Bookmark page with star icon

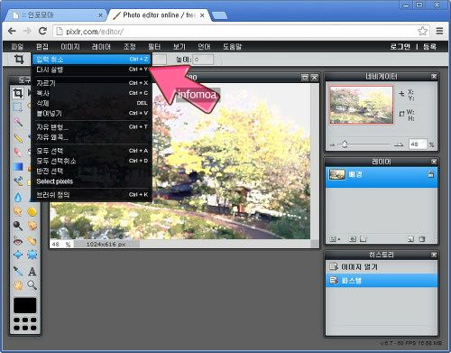click(423, 31)
